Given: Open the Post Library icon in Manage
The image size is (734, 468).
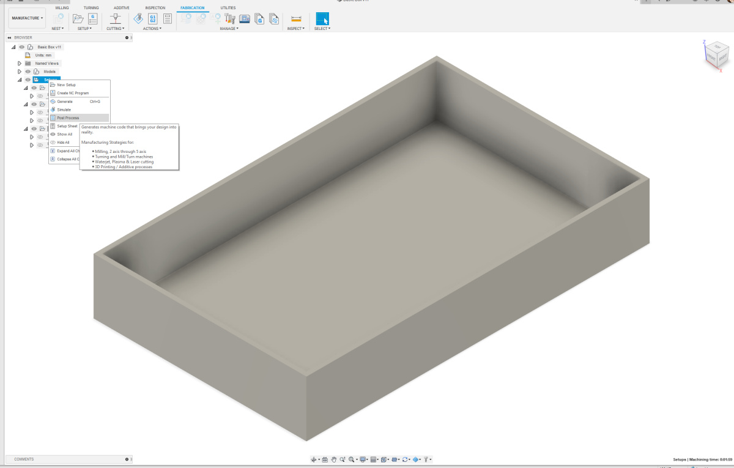Looking at the screenshot, I should [x=259, y=18].
